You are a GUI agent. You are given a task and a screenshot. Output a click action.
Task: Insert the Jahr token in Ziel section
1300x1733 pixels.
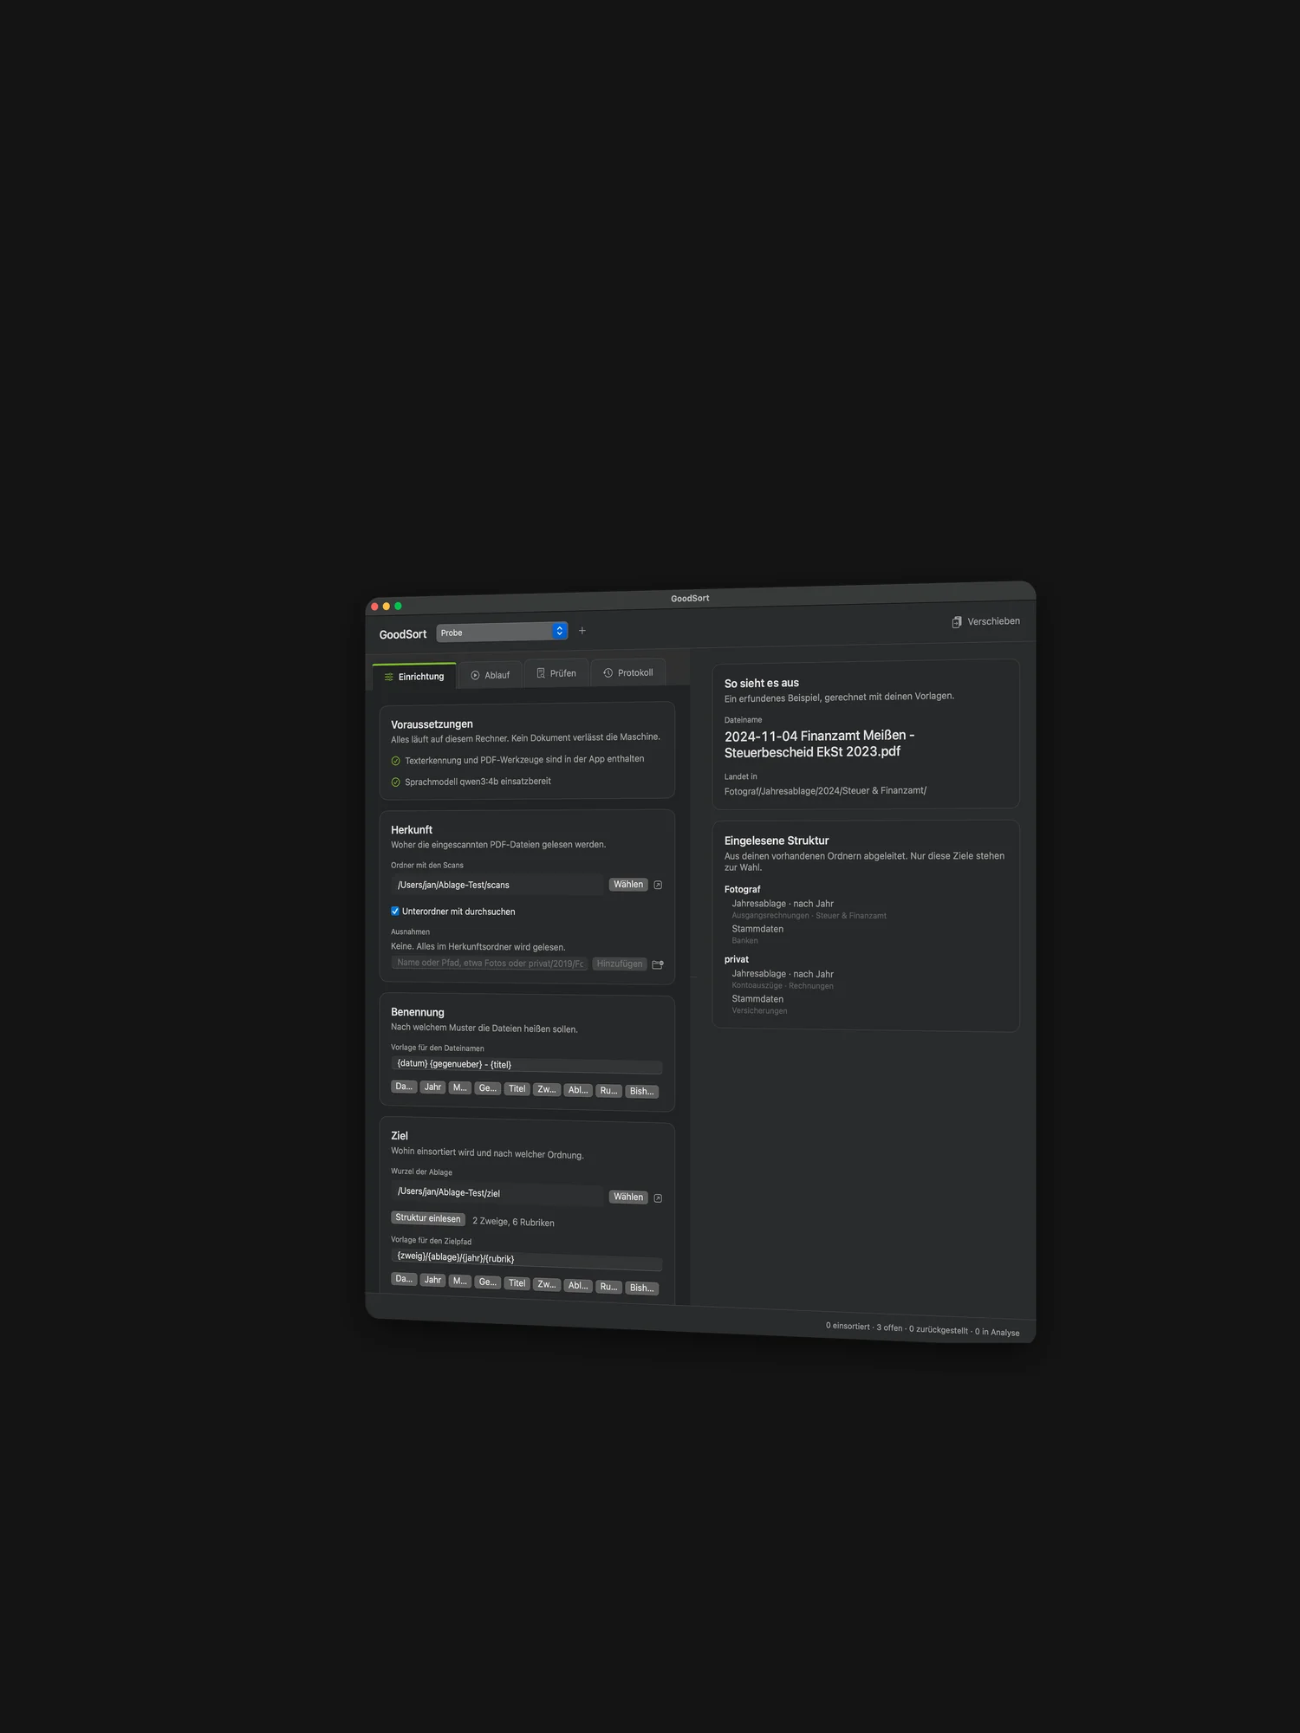432,1280
